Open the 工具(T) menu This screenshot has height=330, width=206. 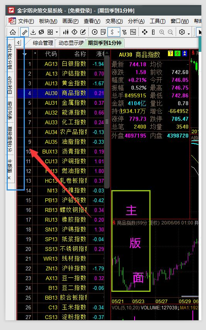158,21
